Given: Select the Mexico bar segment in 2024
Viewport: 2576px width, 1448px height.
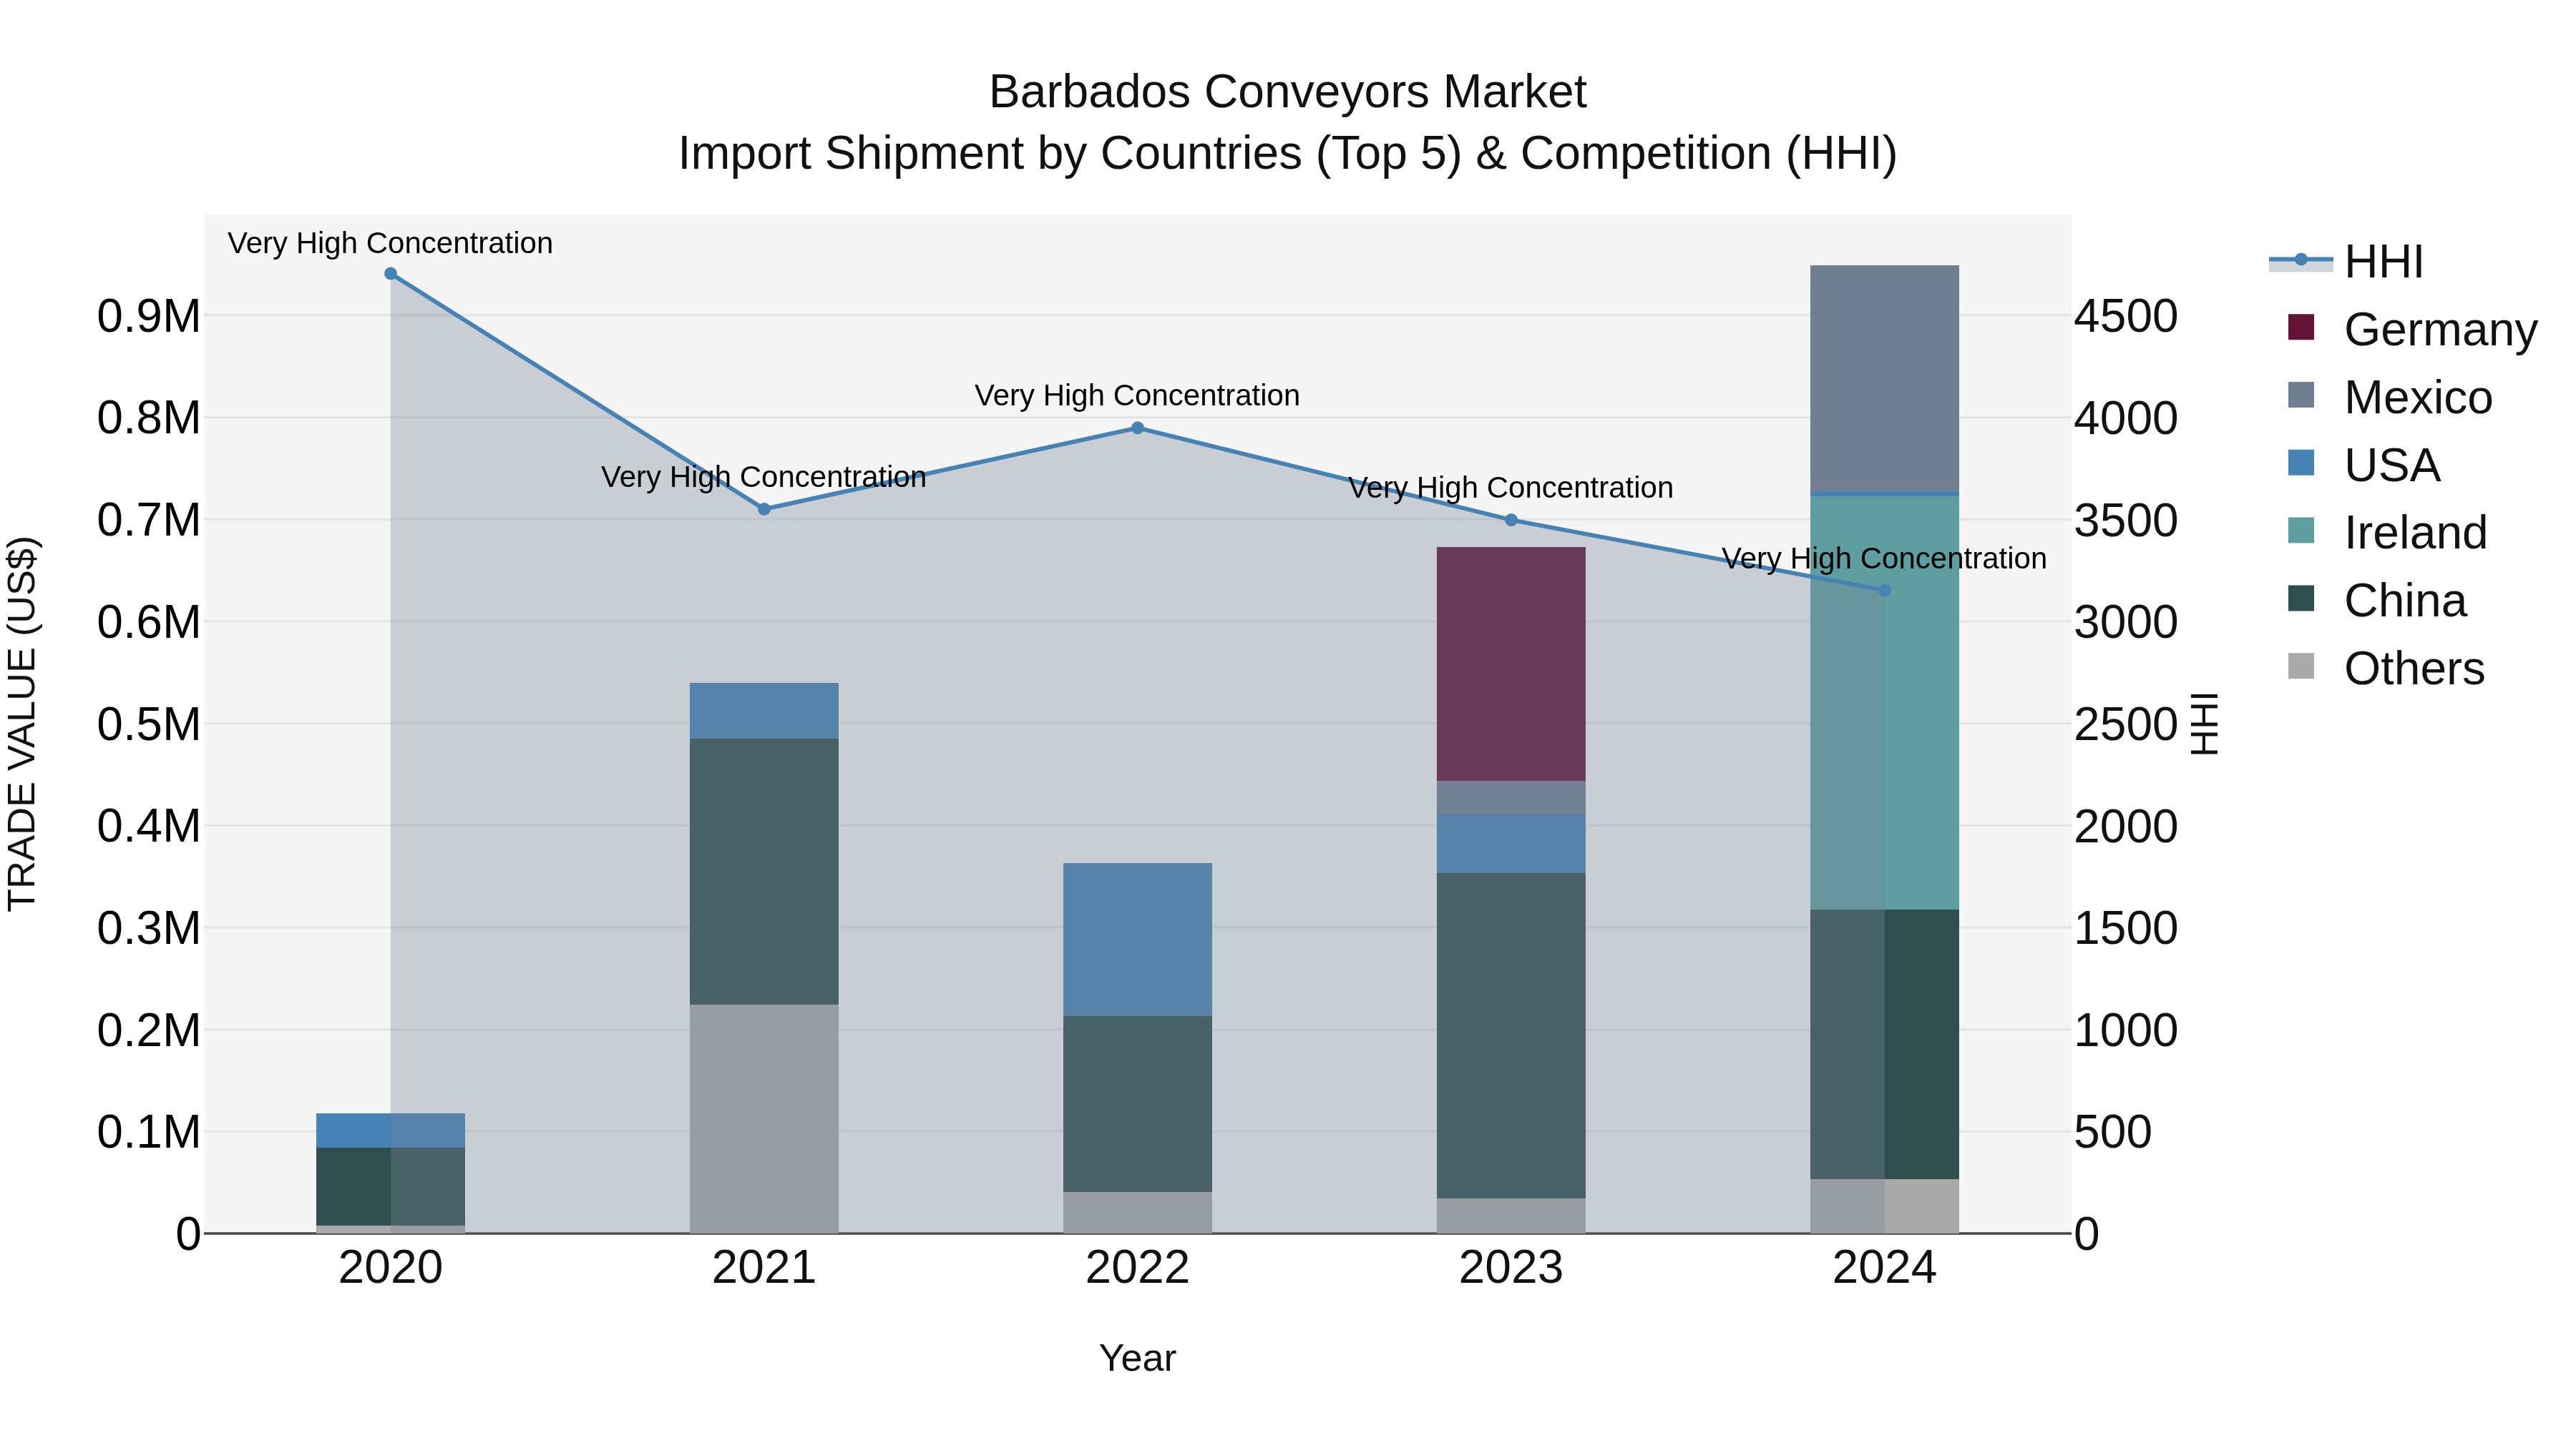Looking at the screenshot, I should (1885, 379).
